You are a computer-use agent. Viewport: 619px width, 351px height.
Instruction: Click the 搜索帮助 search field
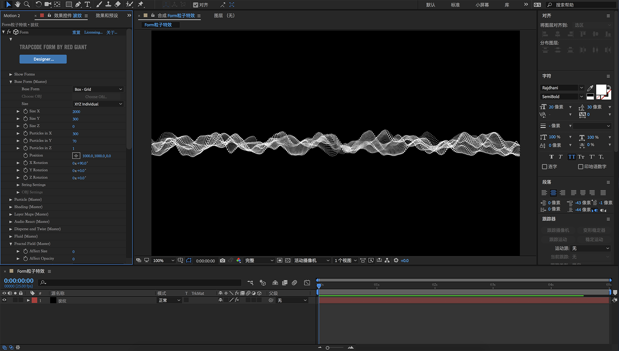(x=581, y=5)
